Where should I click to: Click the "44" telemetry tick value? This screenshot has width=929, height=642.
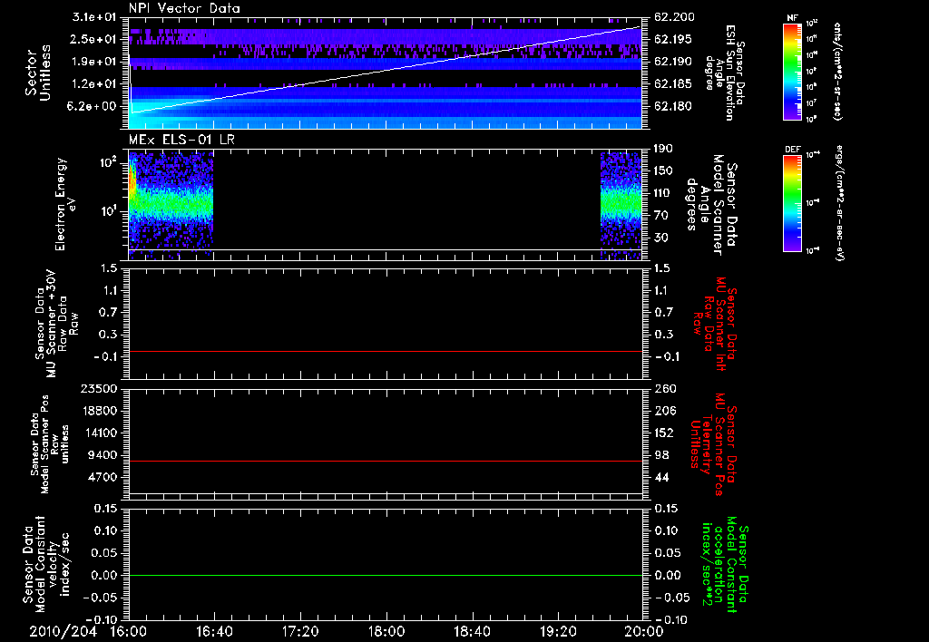click(660, 477)
